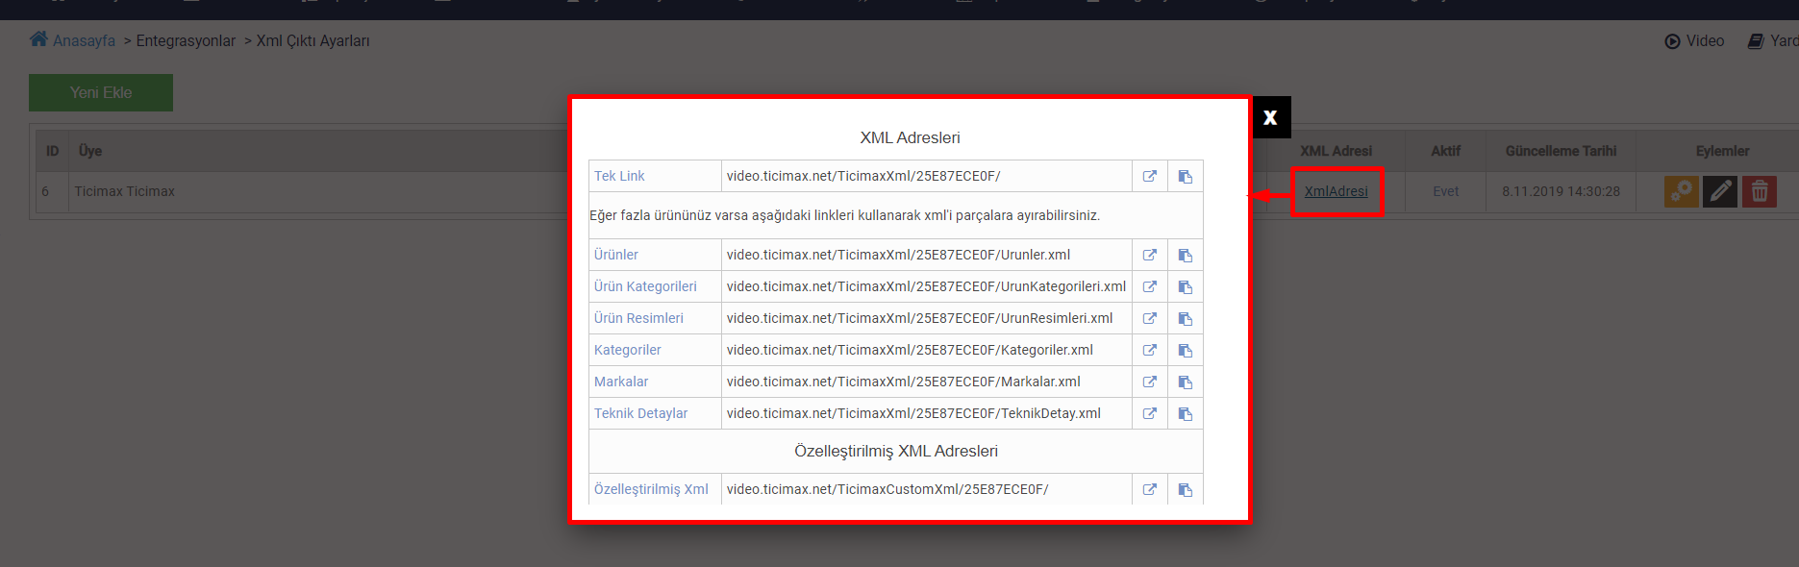Image resolution: width=1799 pixels, height=567 pixels.
Task: Select the UrunKategorileri.xml URL text
Action: point(926,286)
